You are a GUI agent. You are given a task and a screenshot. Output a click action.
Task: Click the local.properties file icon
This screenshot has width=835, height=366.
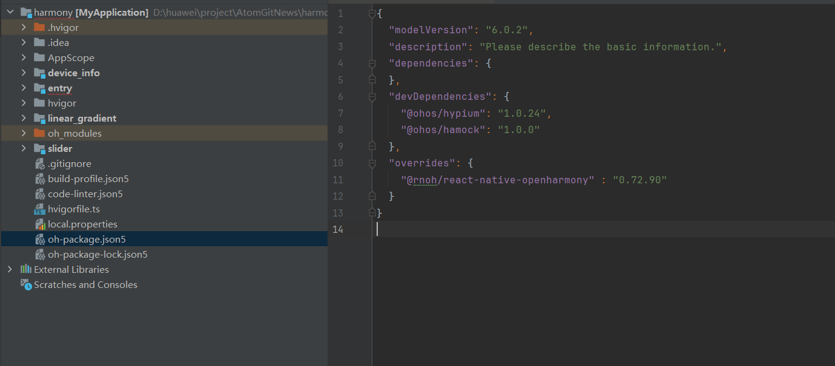pyautogui.click(x=39, y=224)
